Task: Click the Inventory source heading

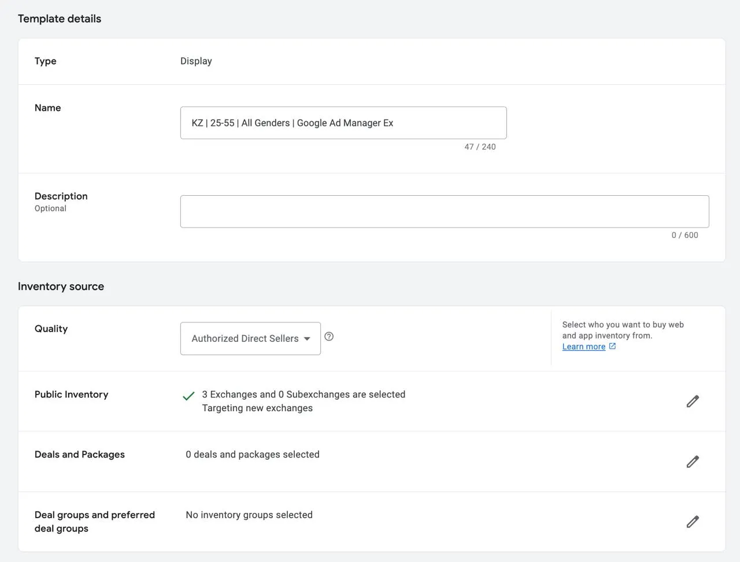Action: (61, 286)
